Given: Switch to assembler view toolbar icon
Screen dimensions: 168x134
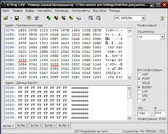Looking at the screenshot, I should pyautogui.click(x=91, y=18).
